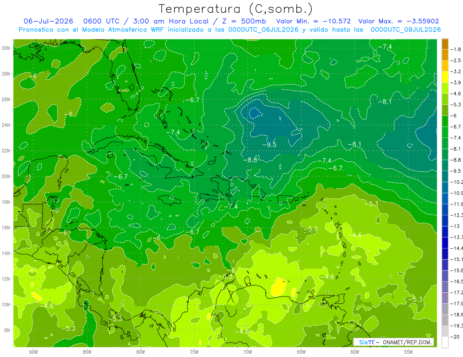Click the '-8.8' contour label on the map
Viewport: 463px width, 357px height.
[x=250, y=160]
